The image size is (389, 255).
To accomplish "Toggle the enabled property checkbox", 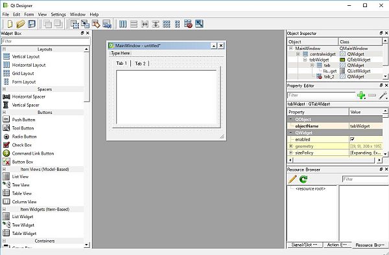I will 352,139.
